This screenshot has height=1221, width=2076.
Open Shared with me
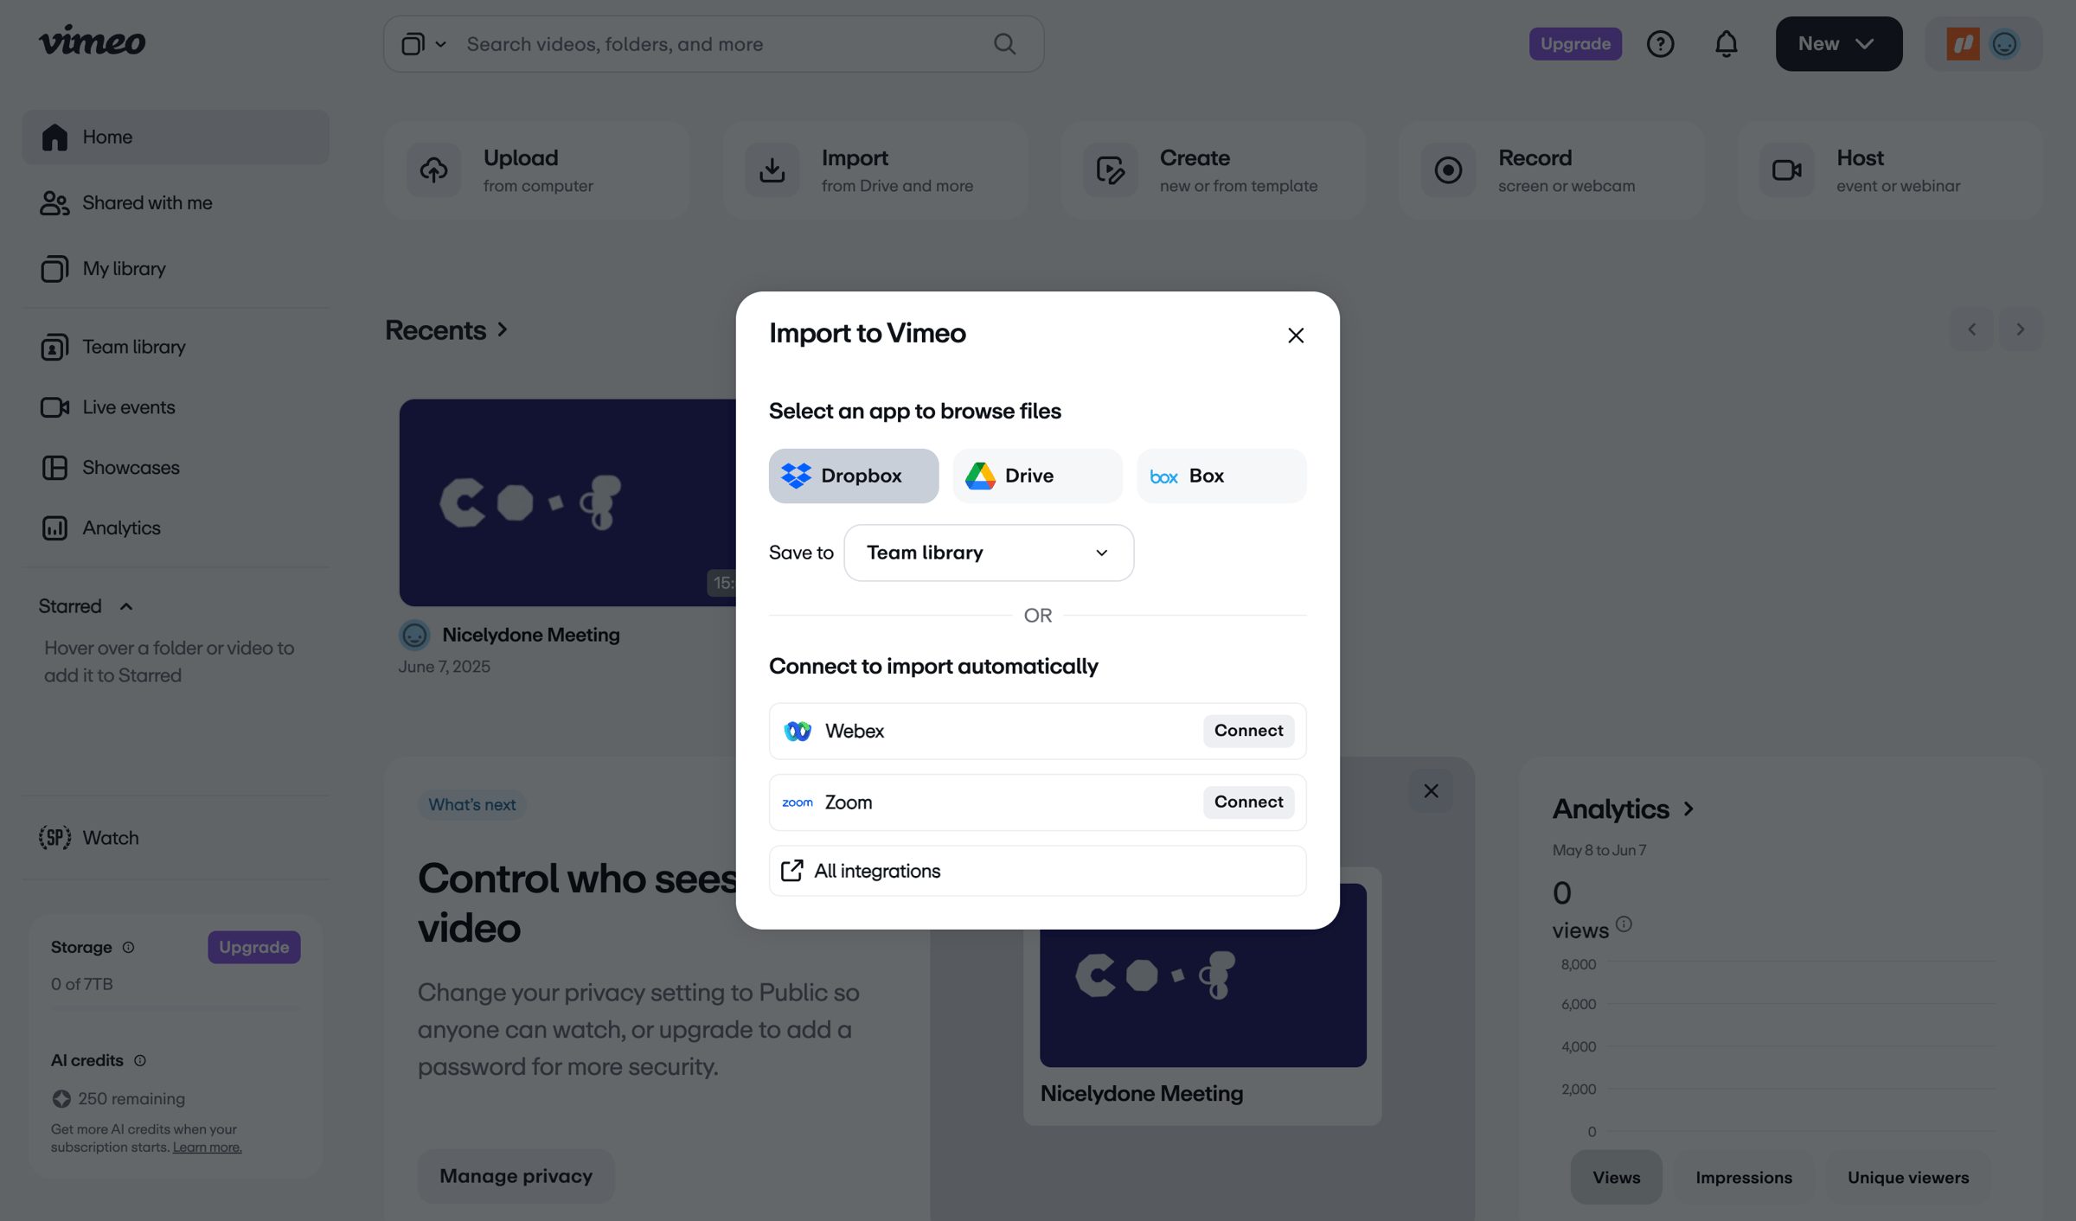coord(176,202)
